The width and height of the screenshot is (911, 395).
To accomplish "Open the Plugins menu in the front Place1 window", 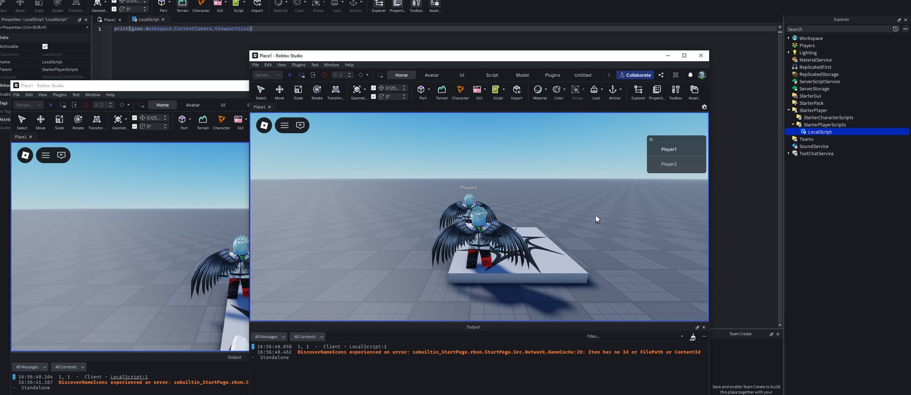I will 298,65.
